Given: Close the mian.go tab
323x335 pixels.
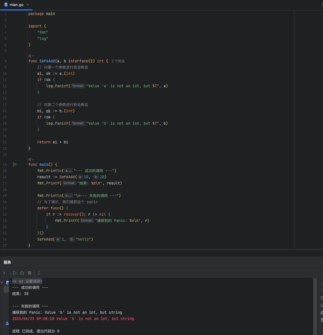Looking at the screenshot, I should pyautogui.click(x=28, y=5).
